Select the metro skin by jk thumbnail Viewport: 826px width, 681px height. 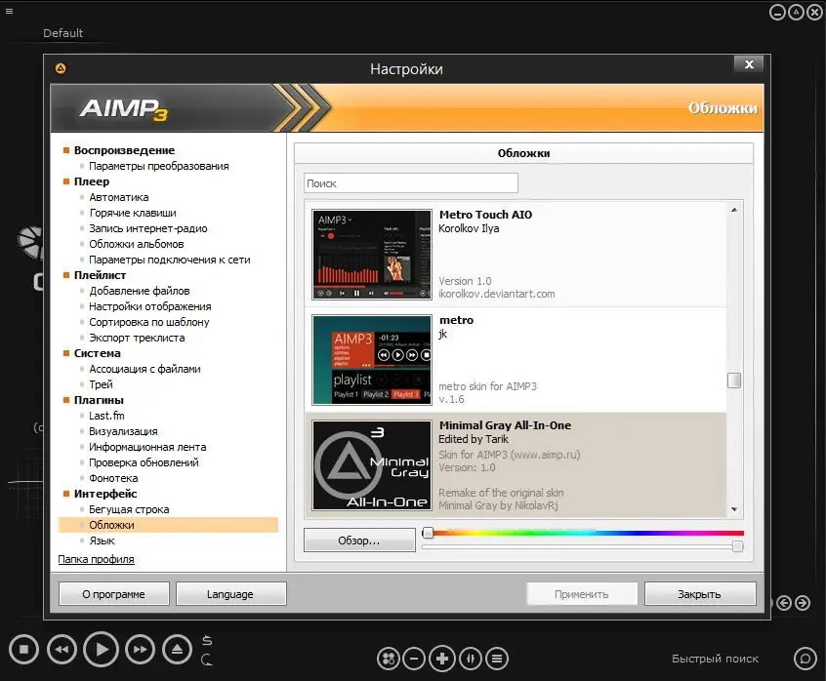point(372,360)
